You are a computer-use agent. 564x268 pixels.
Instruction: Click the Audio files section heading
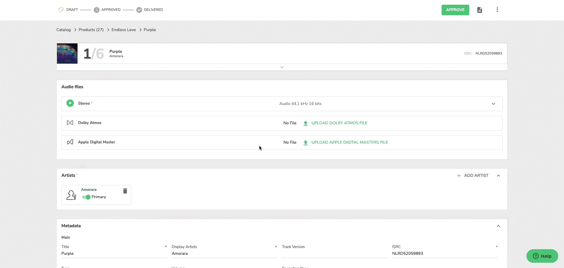(x=72, y=87)
